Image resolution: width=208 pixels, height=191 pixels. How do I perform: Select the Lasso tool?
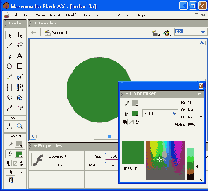(20, 46)
